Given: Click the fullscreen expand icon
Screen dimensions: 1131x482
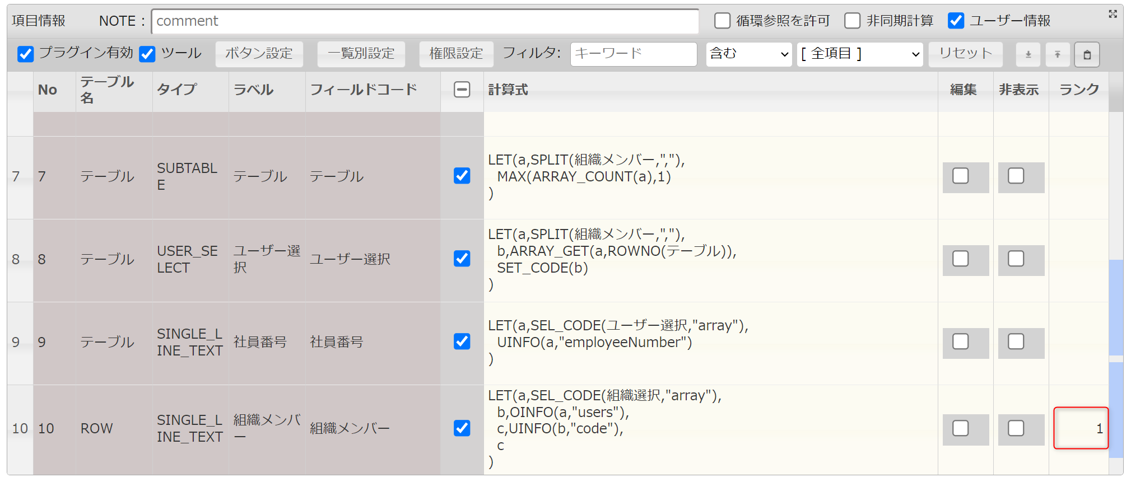Looking at the screenshot, I should (1113, 14).
